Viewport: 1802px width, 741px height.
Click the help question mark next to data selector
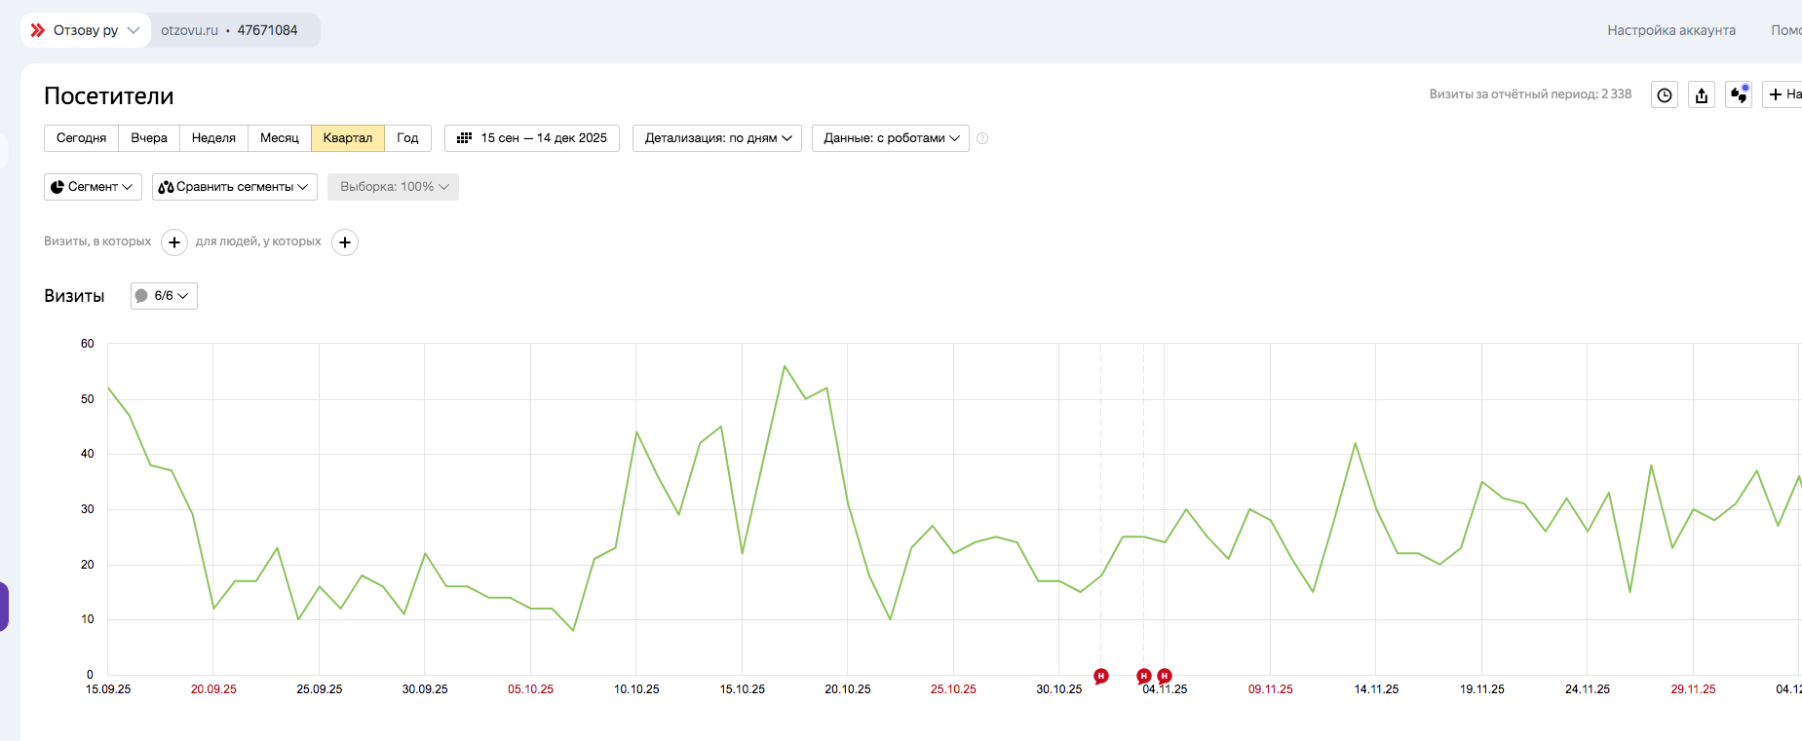[x=982, y=138]
